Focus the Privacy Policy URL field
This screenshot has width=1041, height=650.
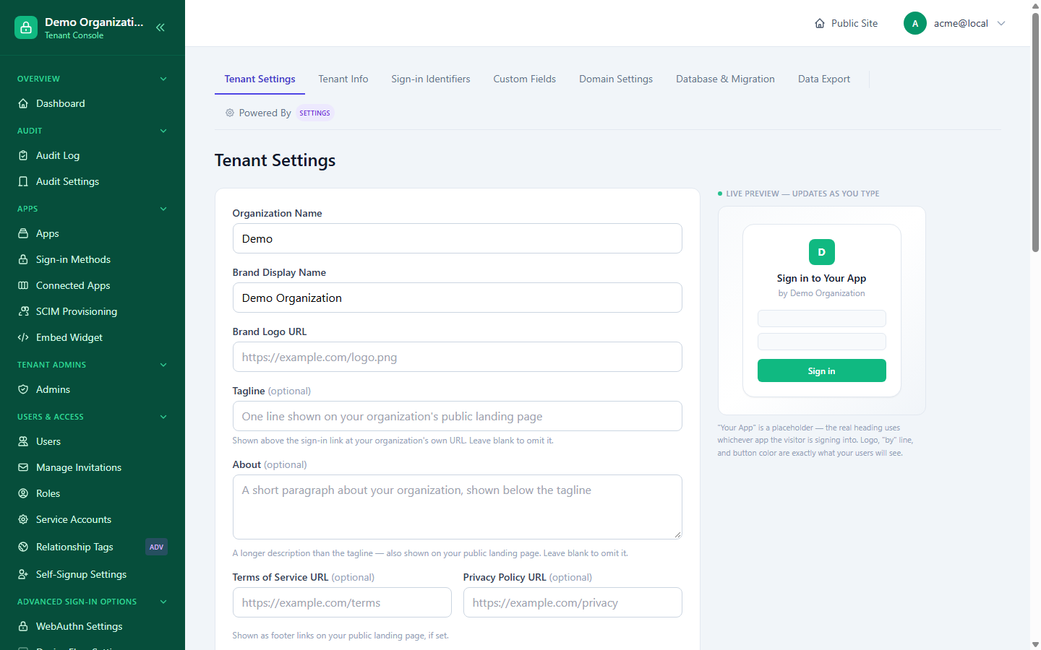573,602
